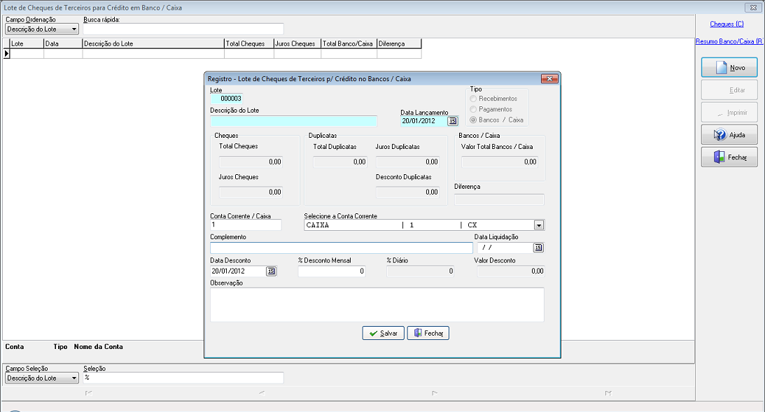Go to the first record navigation arrow
Viewport: 765px width, 412px height.
[x=88, y=393]
